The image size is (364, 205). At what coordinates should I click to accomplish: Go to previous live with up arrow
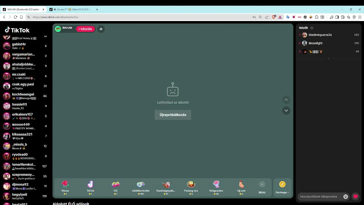click(286, 100)
